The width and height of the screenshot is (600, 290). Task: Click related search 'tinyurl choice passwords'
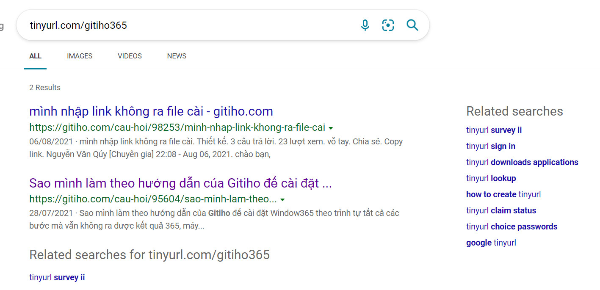[x=512, y=226]
